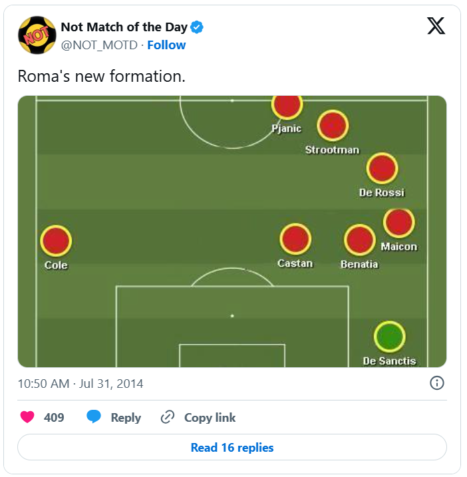Screen dimensions: 467x477
Task: Click the Not Match of the Day name
Action: pyautogui.click(x=124, y=27)
